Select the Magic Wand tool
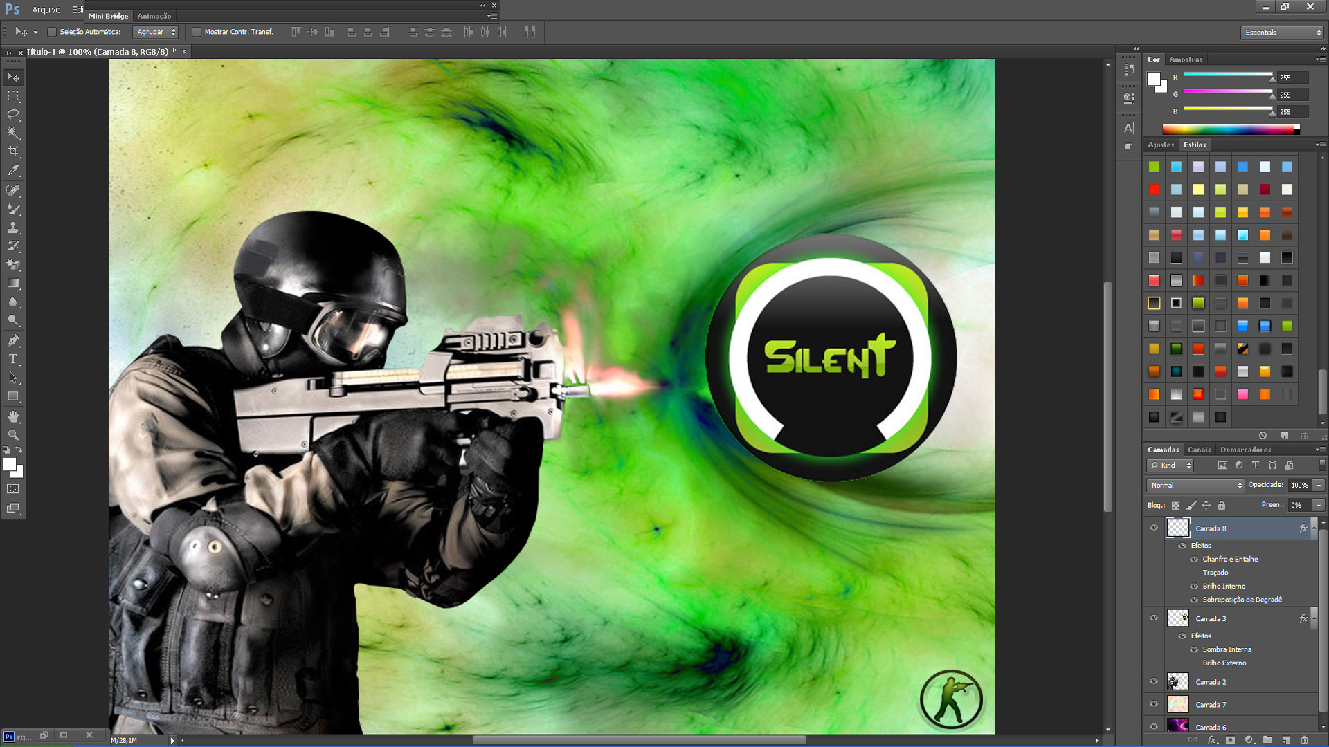The height and width of the screenshot is (747, 1329). pos(13,133)
